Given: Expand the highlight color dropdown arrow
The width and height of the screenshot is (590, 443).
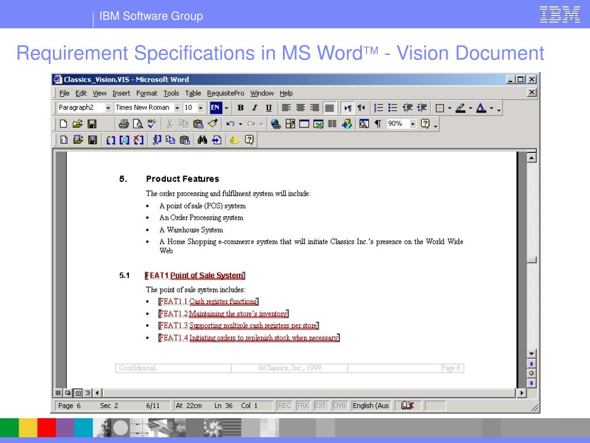Looking at the screenshot, I should 470,108.
